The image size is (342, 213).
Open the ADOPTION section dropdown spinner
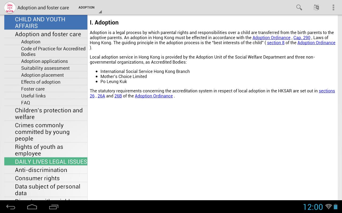[x=90, y=8]
